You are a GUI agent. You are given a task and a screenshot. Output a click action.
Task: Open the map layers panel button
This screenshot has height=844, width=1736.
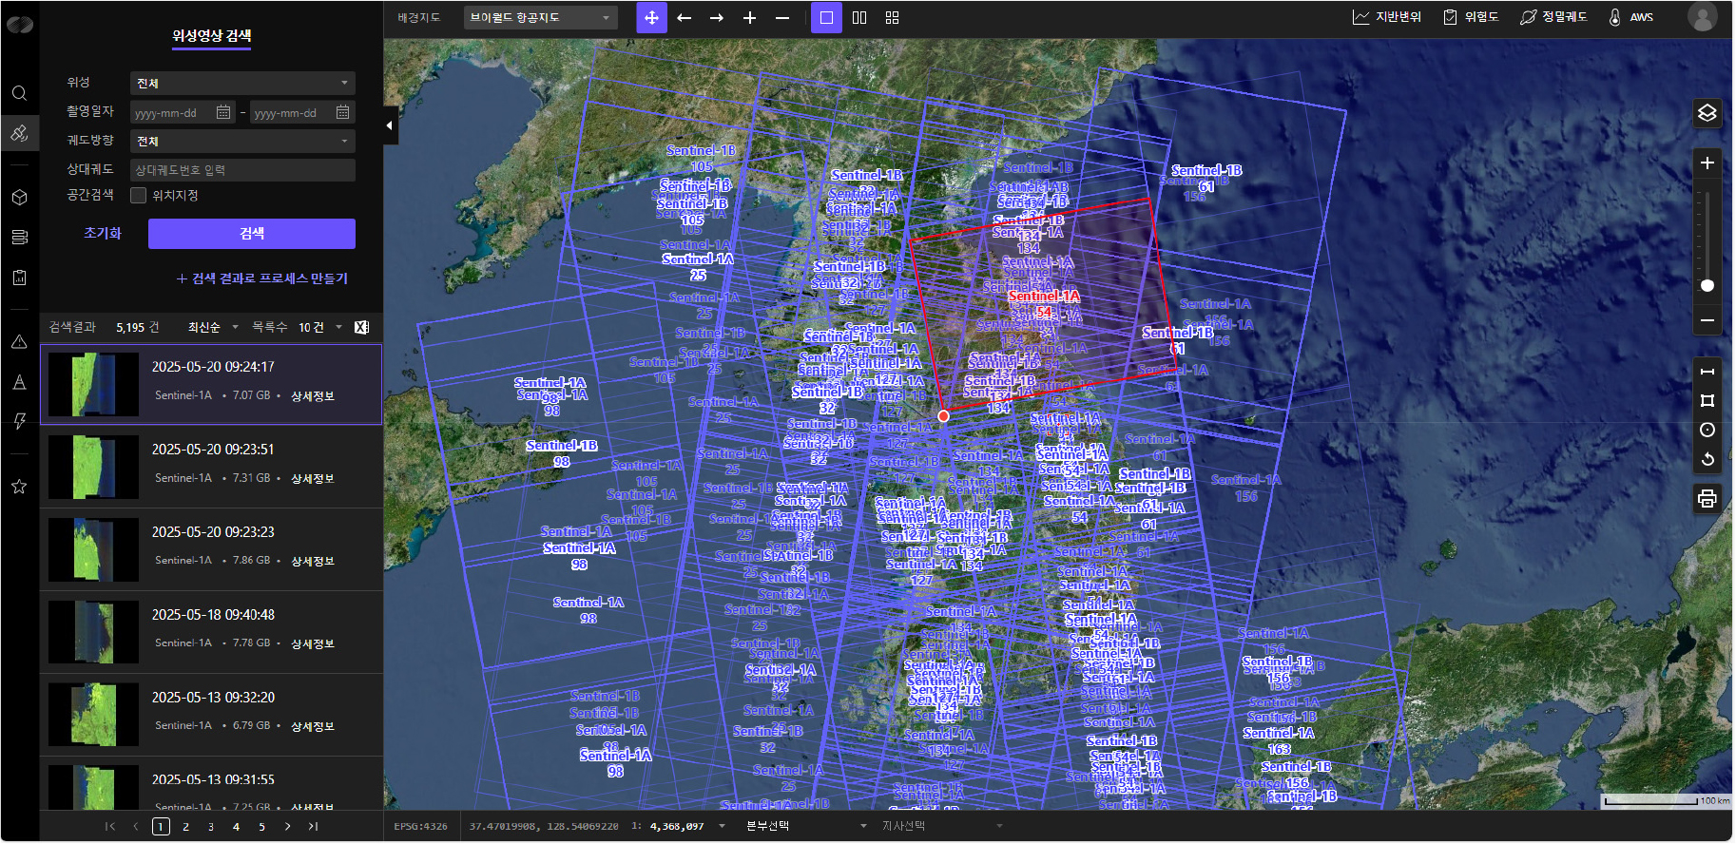(1707, 114)
